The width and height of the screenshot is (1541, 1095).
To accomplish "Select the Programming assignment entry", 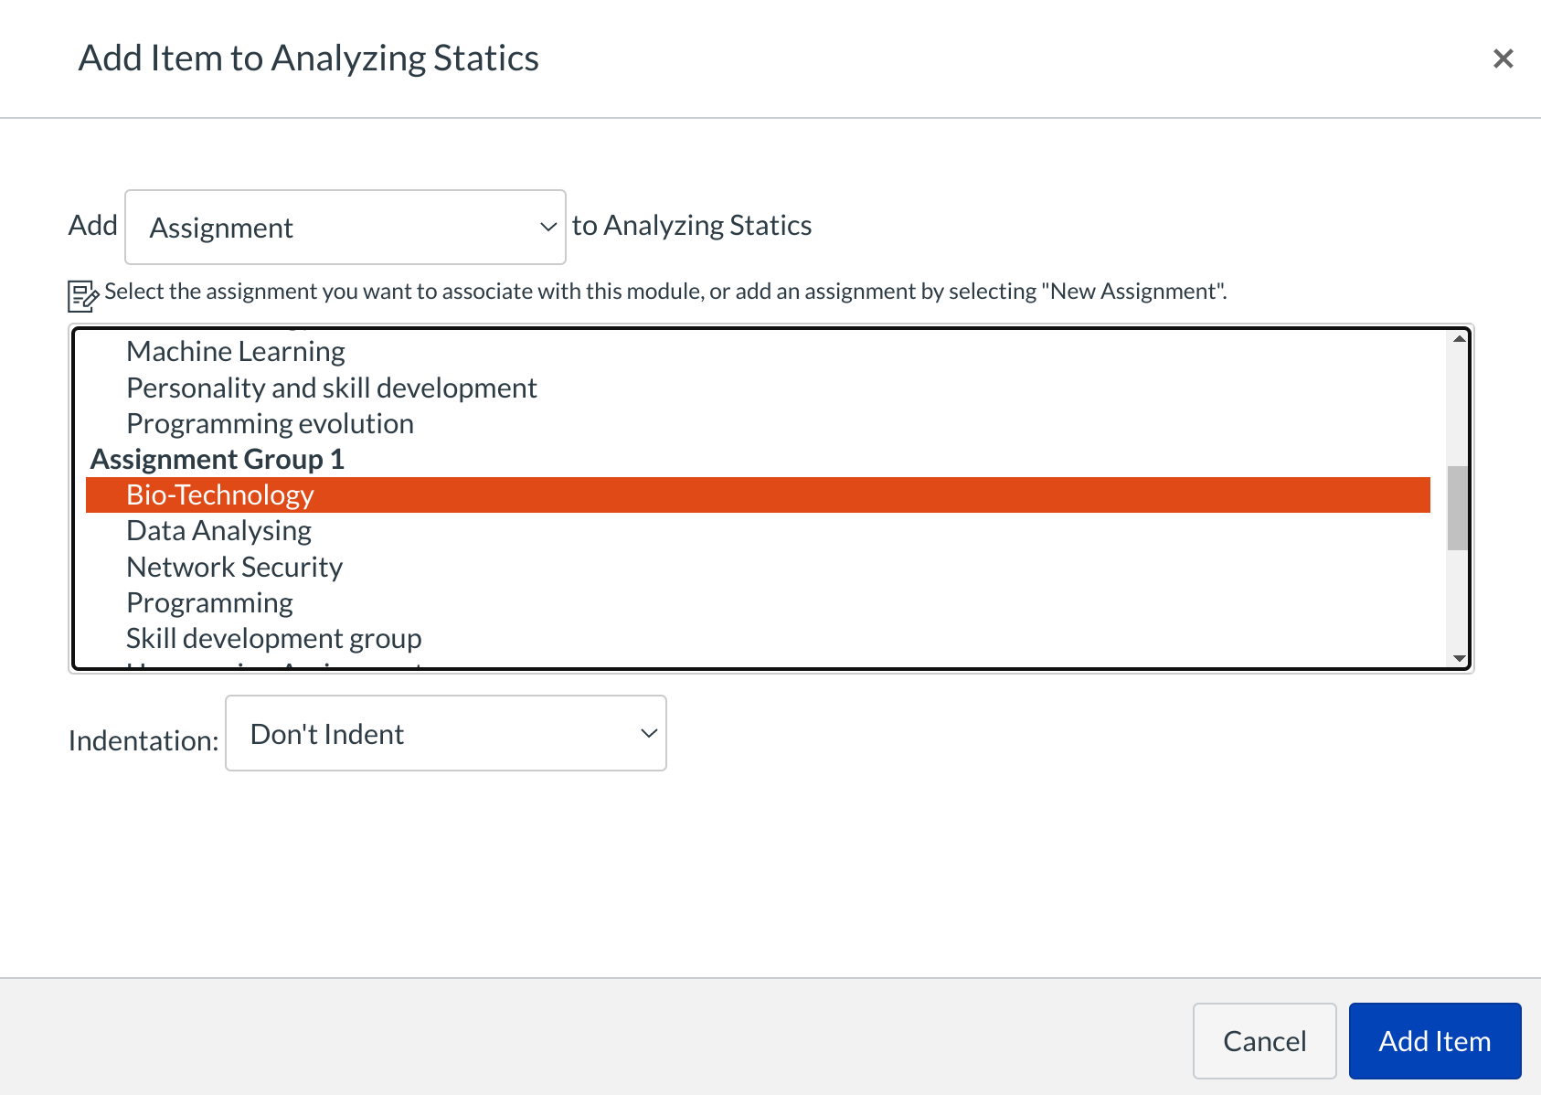I will point(209,603).
